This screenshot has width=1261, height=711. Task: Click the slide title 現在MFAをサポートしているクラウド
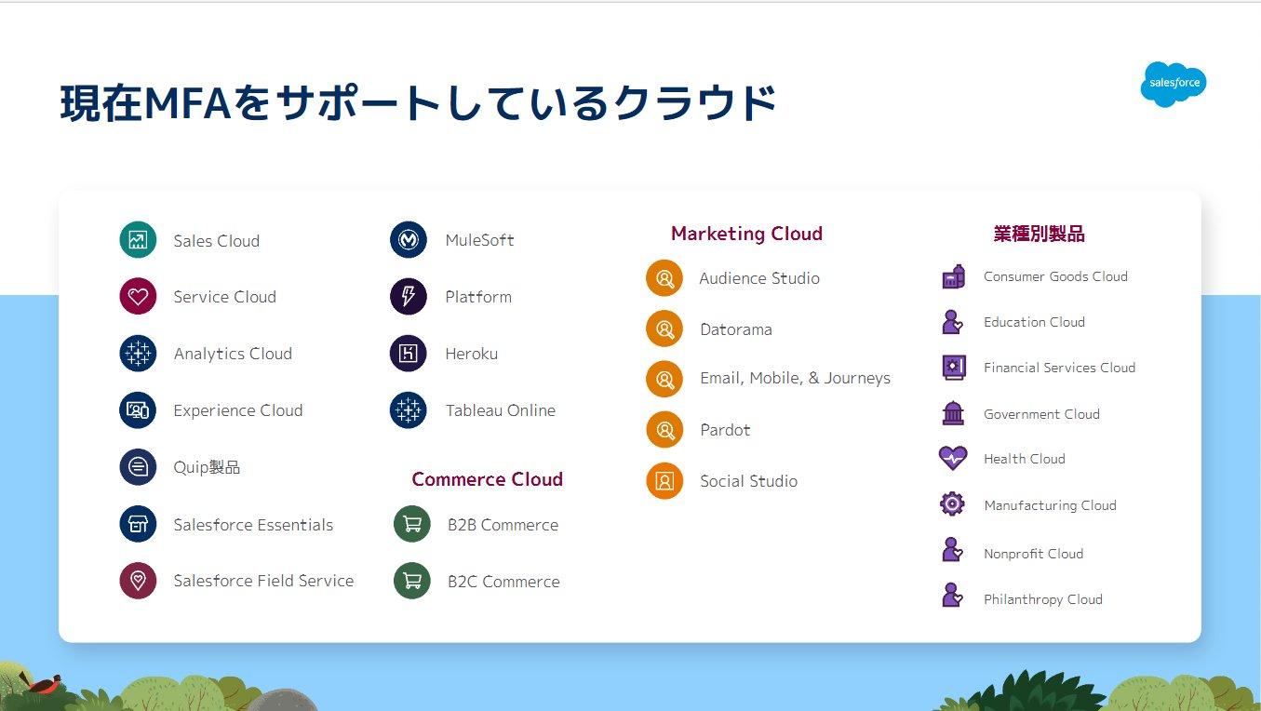click(x=418, y=102)
